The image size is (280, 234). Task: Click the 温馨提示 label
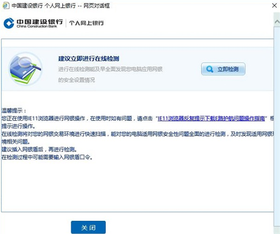coord(14,111)
